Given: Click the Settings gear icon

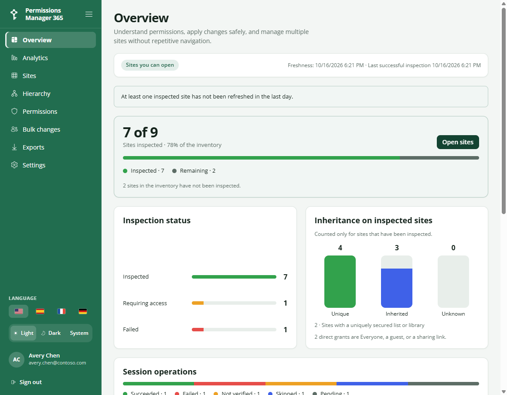Looking at the screenshot, I should tap(14, 165).
